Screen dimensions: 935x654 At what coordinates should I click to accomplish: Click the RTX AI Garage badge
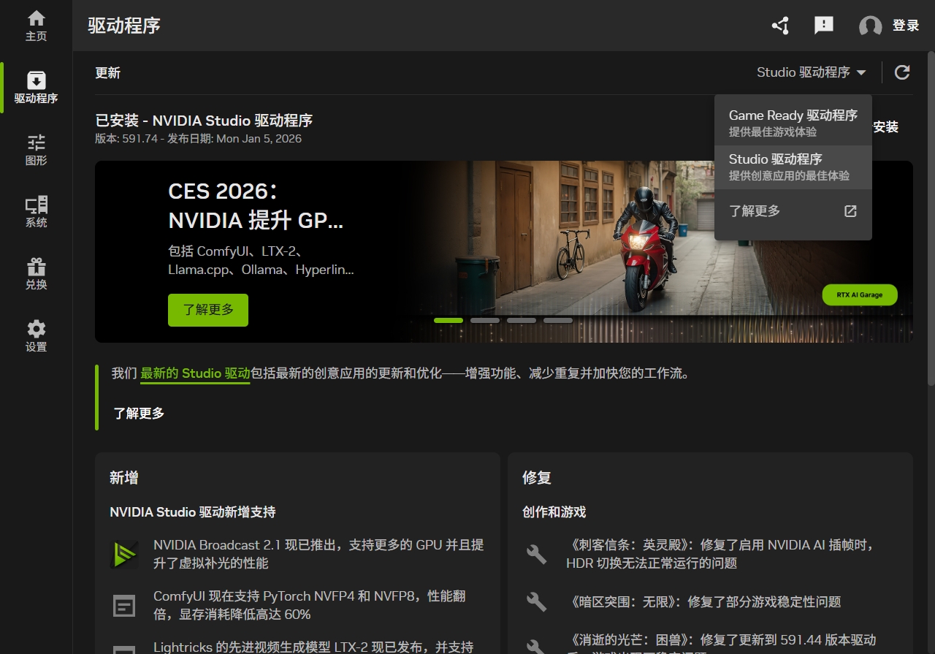(860, 295)
